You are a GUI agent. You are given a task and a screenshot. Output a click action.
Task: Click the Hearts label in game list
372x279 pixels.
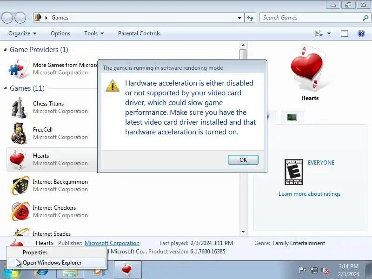tap(41, 156)
